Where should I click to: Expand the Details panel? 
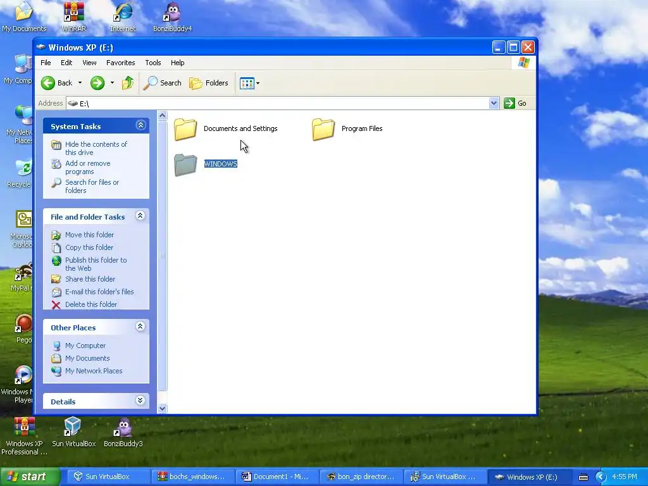140,401
